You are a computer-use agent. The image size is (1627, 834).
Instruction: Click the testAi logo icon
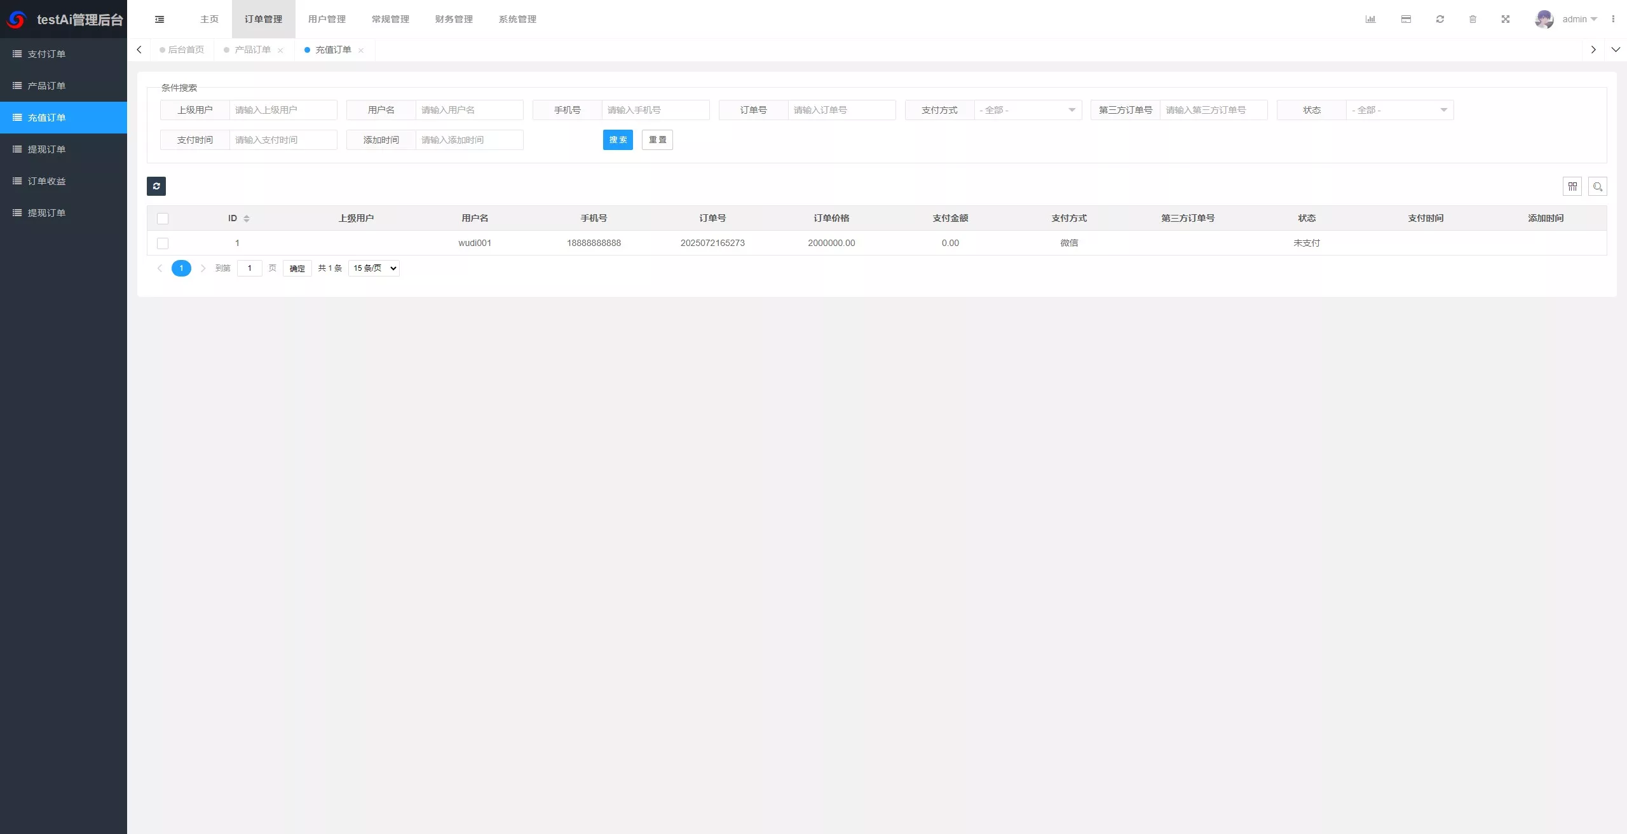pos(17,20)
